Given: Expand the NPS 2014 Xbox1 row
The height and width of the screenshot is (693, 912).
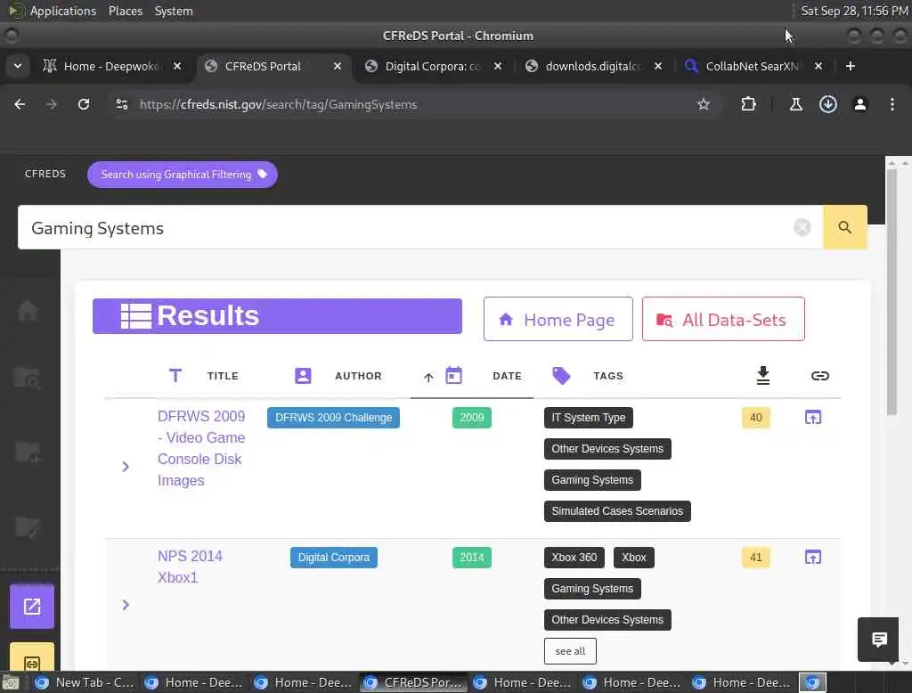Looking at the screenshot, I should pyautogui.click(x=126, y=605).
